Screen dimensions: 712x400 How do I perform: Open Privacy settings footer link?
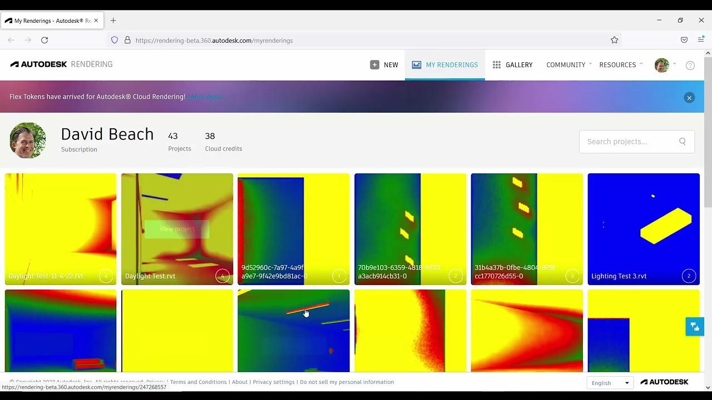click(274, 382)
